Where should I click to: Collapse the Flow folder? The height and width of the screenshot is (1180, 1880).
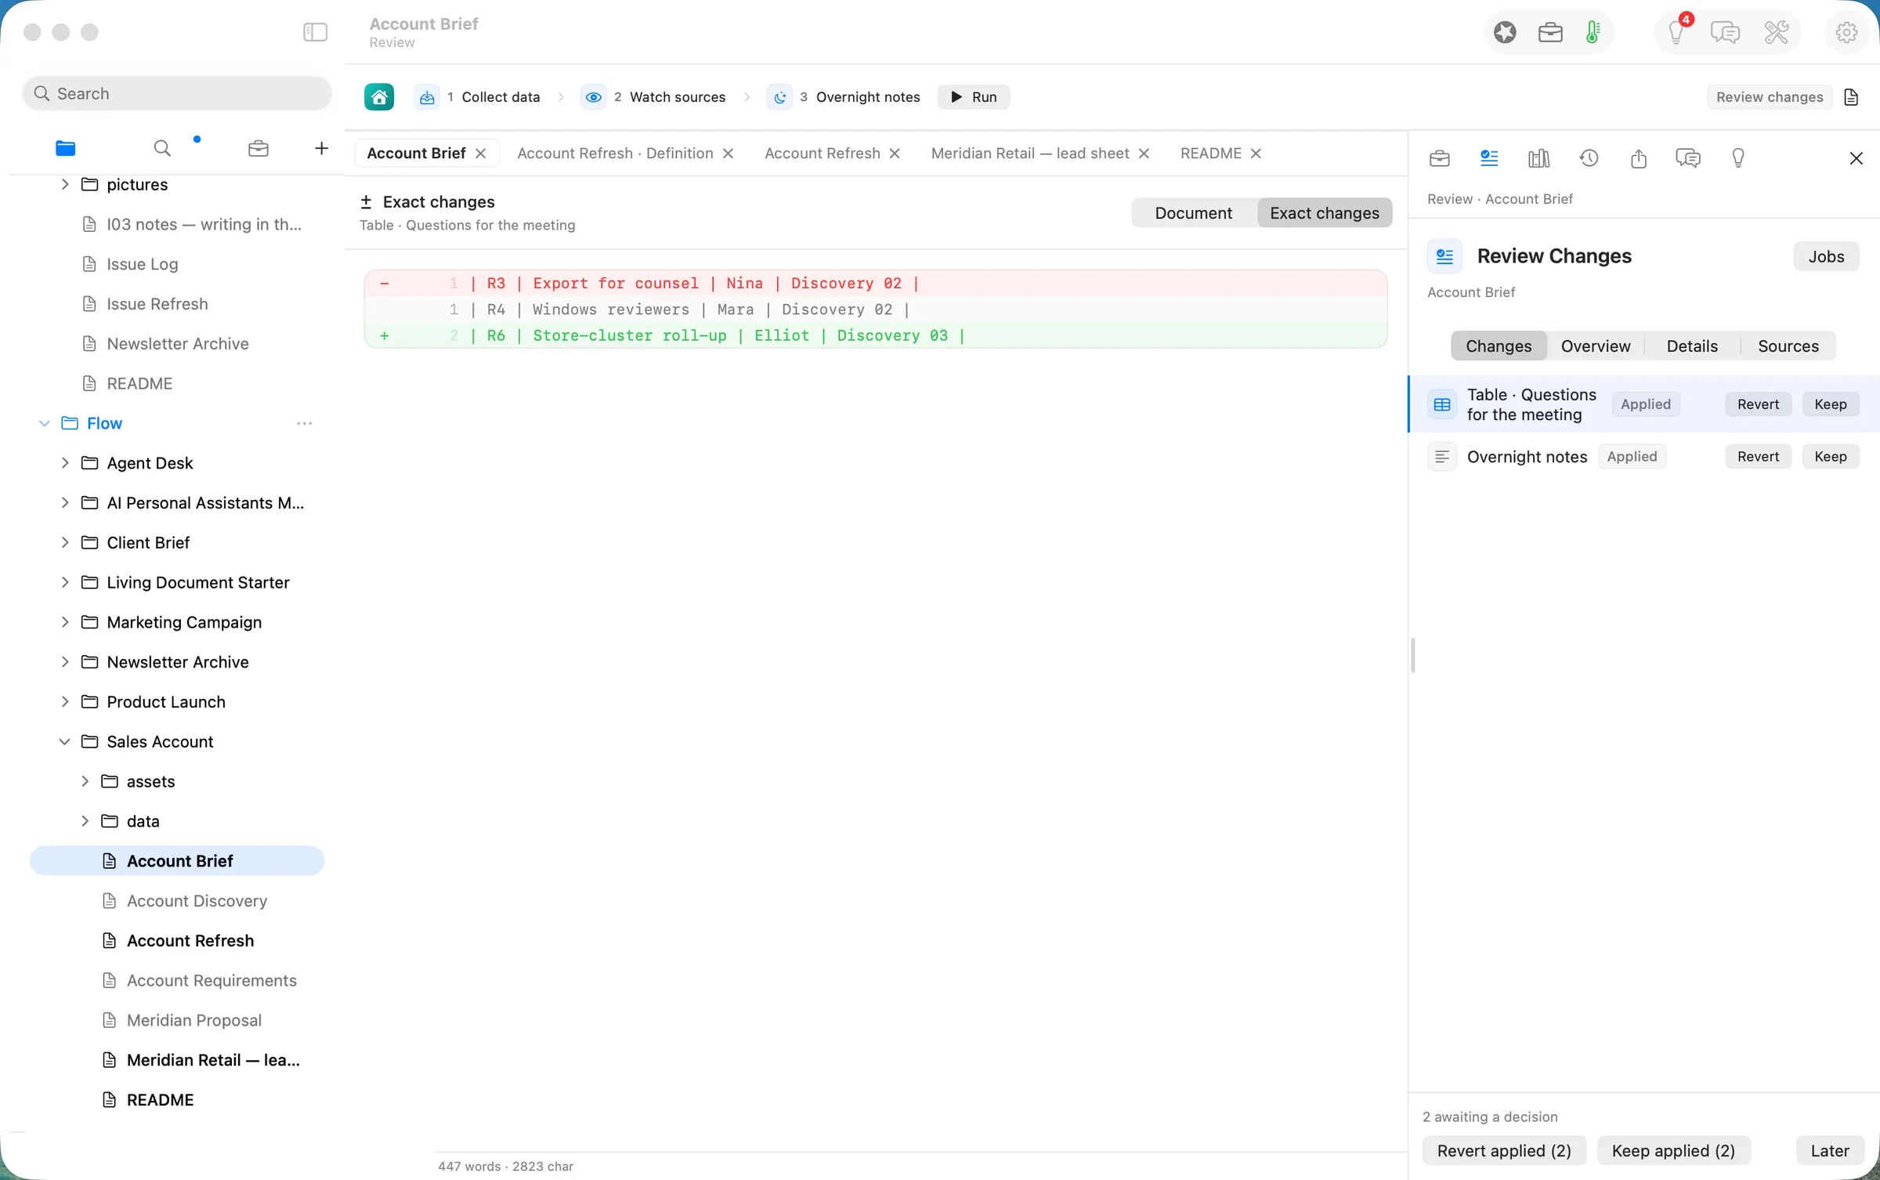[x=45, y=423]
